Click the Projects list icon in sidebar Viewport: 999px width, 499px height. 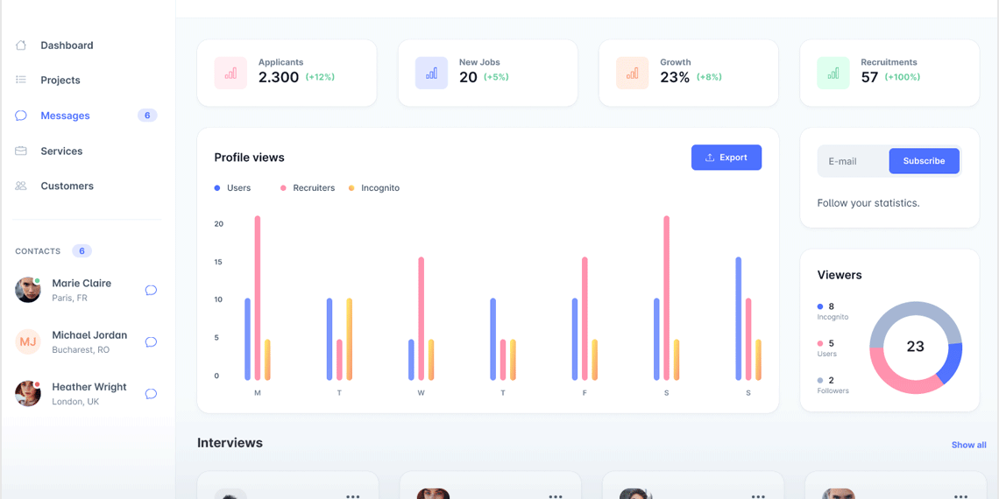coord(21,81)
